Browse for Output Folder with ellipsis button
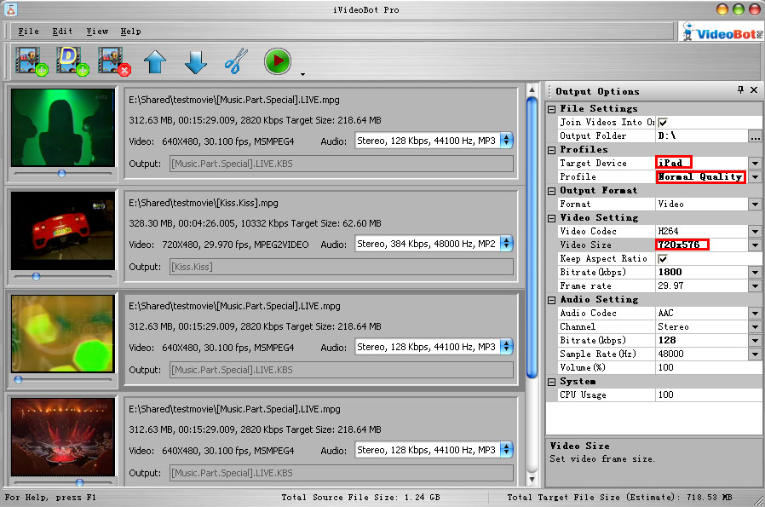The height and width of the screenshot is (507, 765). [755, 136]
